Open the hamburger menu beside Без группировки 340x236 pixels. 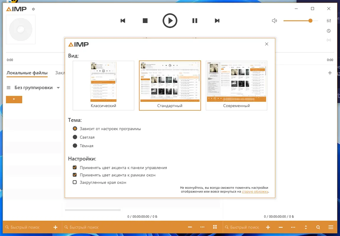[x=9, y=88]
